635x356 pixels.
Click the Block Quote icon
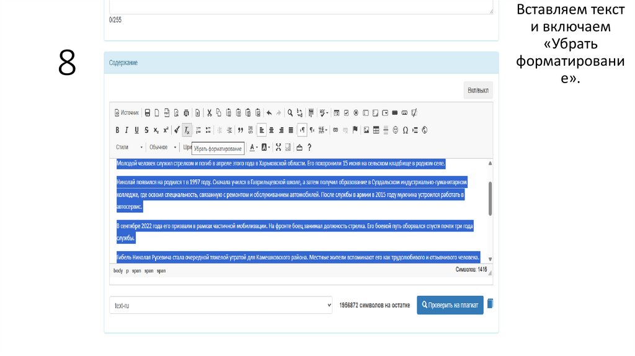click(241, 130)
